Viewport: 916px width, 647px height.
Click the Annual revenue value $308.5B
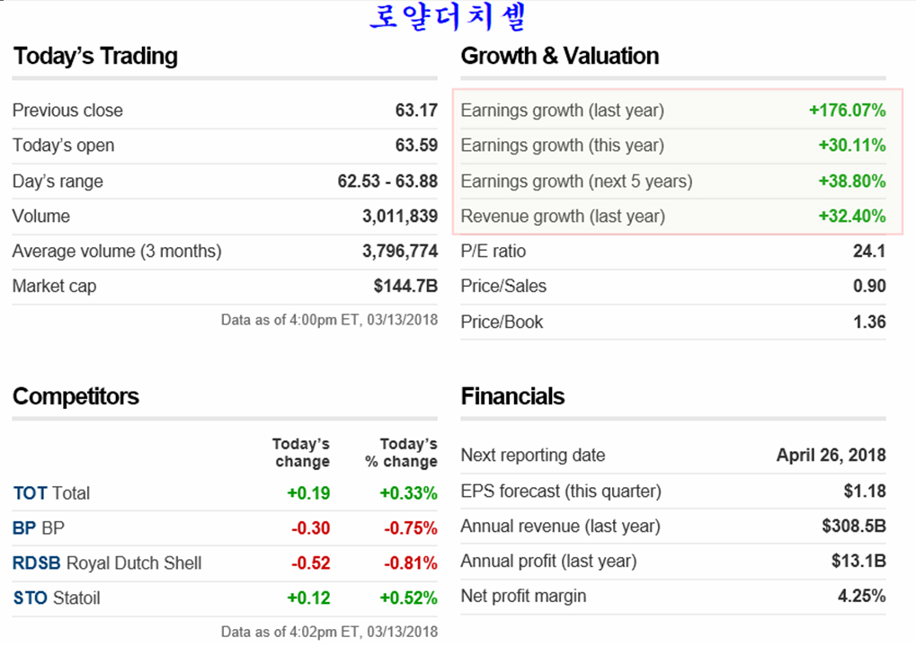coord(853,527)
